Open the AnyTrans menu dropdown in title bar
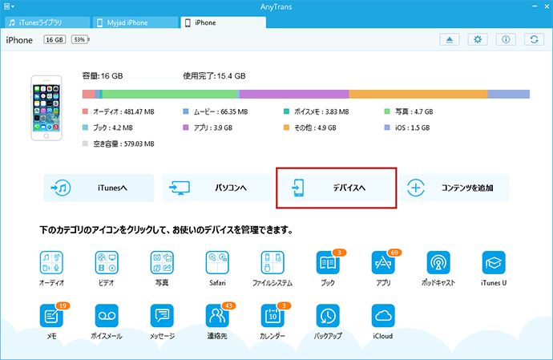This screenshot has height=360, width=553. click(x=9, y=6)
